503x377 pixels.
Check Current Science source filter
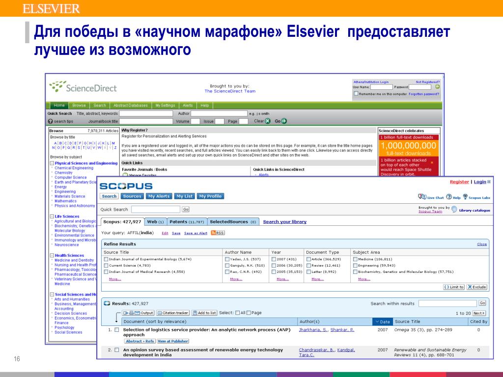pos(106,266)
